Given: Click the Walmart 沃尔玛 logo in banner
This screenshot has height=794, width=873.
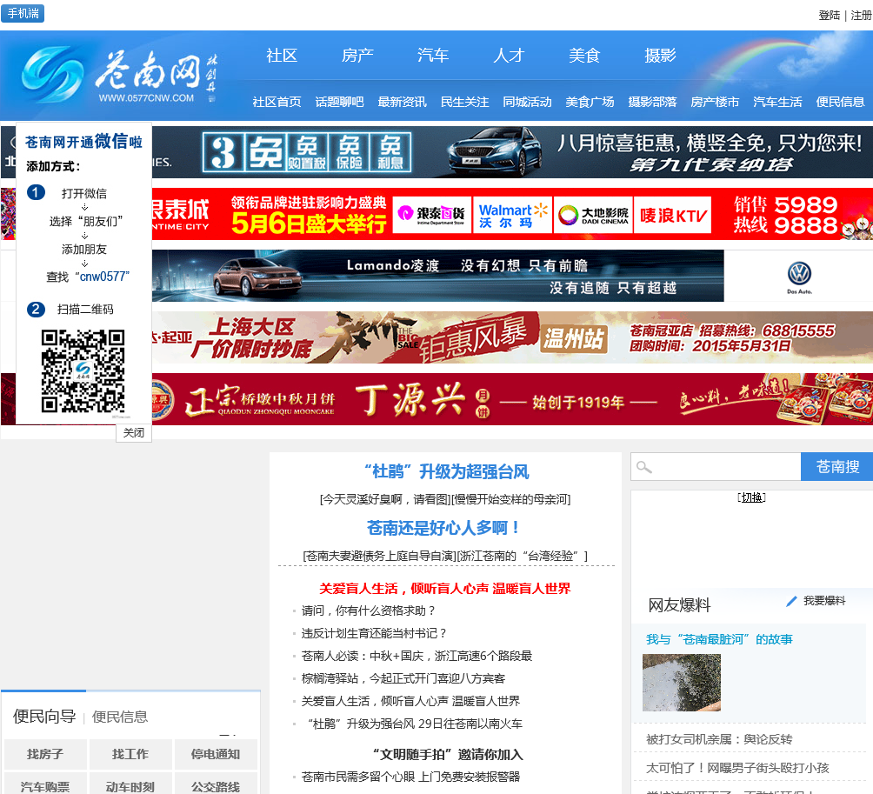Looking at the screenshot, I should pyautogui.click(x=513, y=215).
